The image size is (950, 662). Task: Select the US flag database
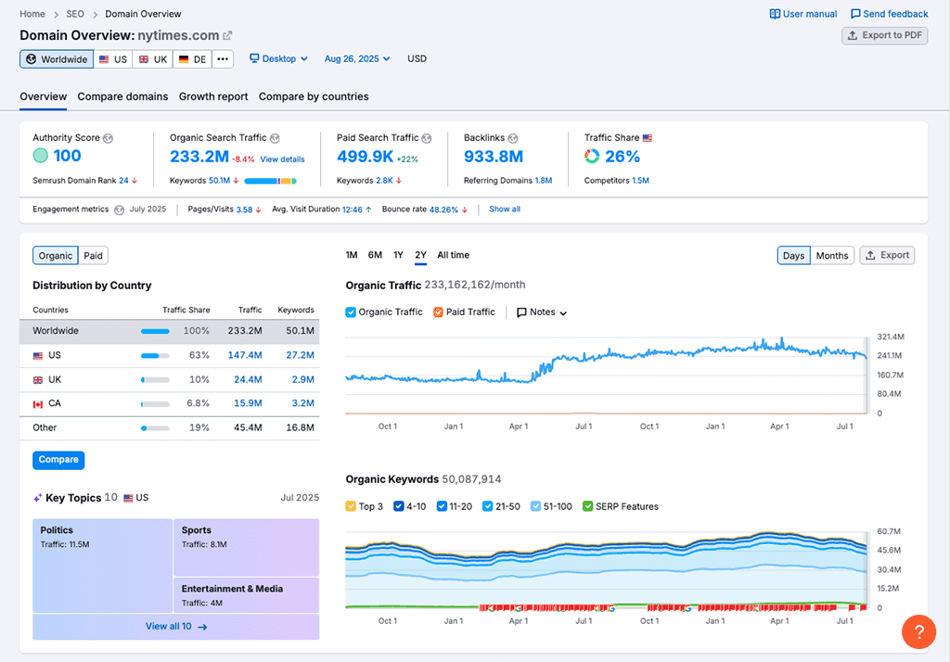click(113, 59)
